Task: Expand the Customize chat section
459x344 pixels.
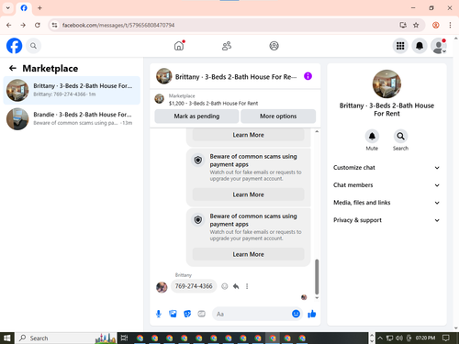Action: click(386, 168)
